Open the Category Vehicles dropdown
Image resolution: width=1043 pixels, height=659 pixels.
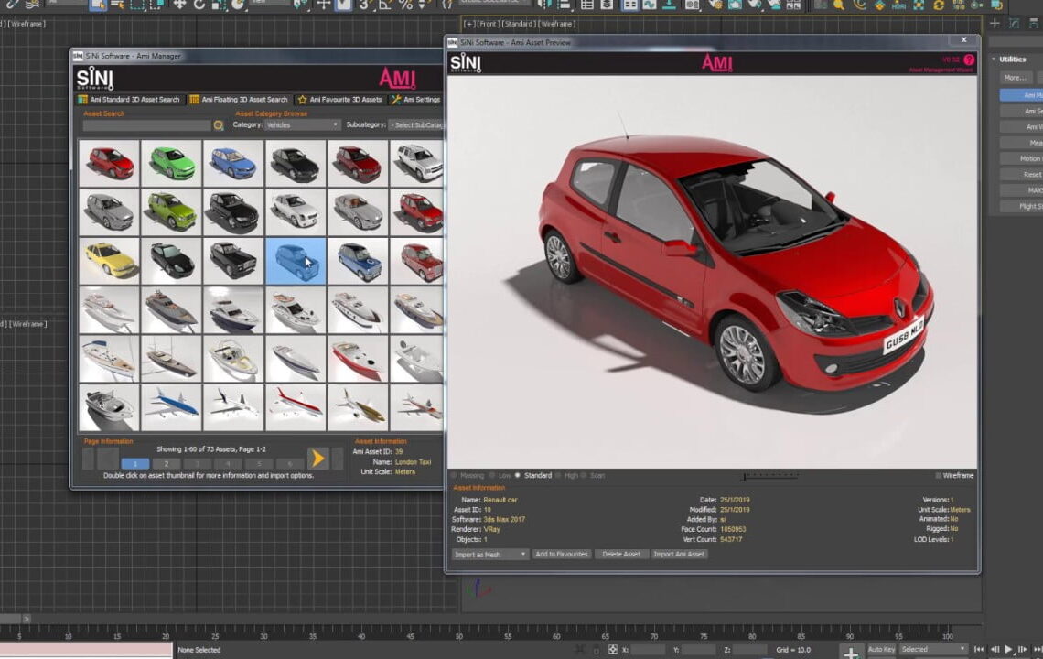pyautogui.click(x=303, y=124)
